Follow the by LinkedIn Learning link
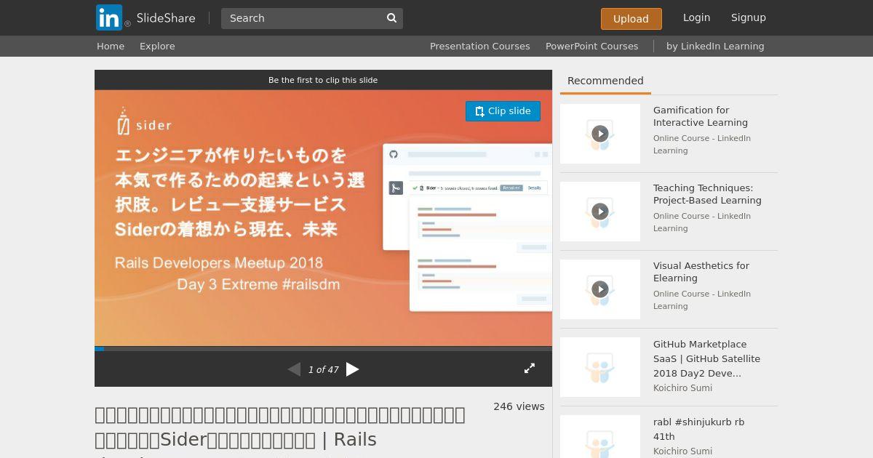The width and height of the screenshot is (873, 458). point(715,46)
